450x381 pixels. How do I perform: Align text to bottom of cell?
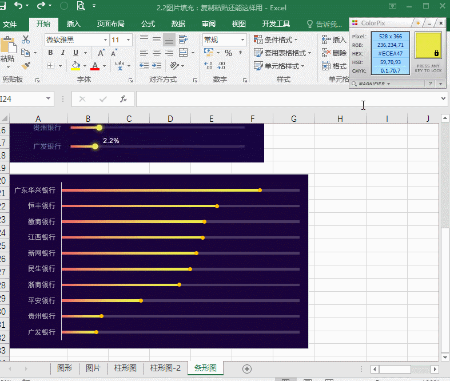pyautogui.click(x=169, y=39)
